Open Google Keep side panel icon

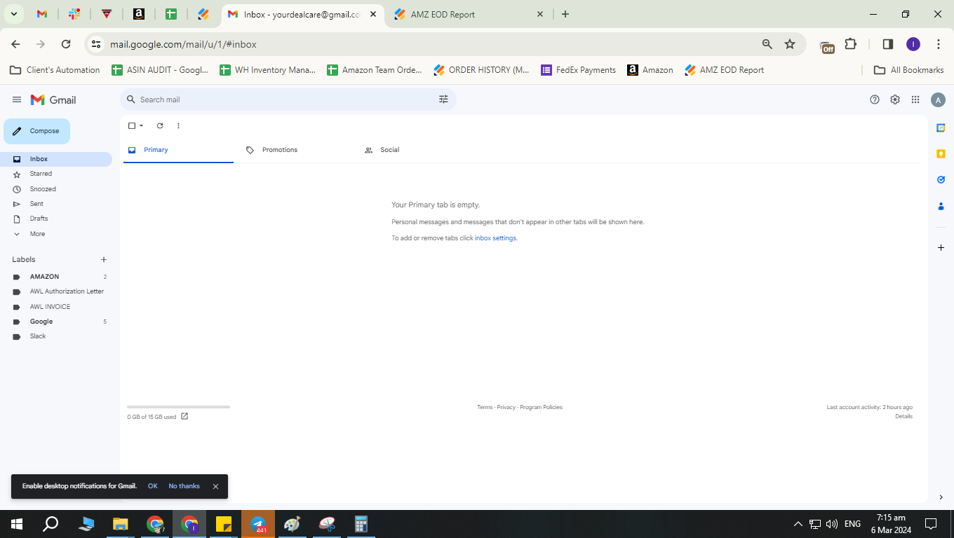pyautogui.click(x=941, y=153)
